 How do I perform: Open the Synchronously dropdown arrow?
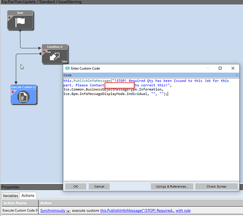click(x=68, y=211)
